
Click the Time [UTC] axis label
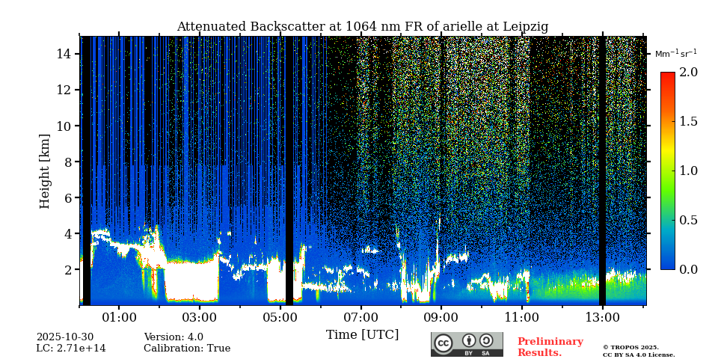click(x=362, y=334)
